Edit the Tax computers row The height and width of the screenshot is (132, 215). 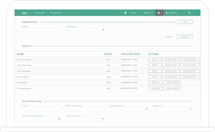pyautogui.click(x=155, y=65)
